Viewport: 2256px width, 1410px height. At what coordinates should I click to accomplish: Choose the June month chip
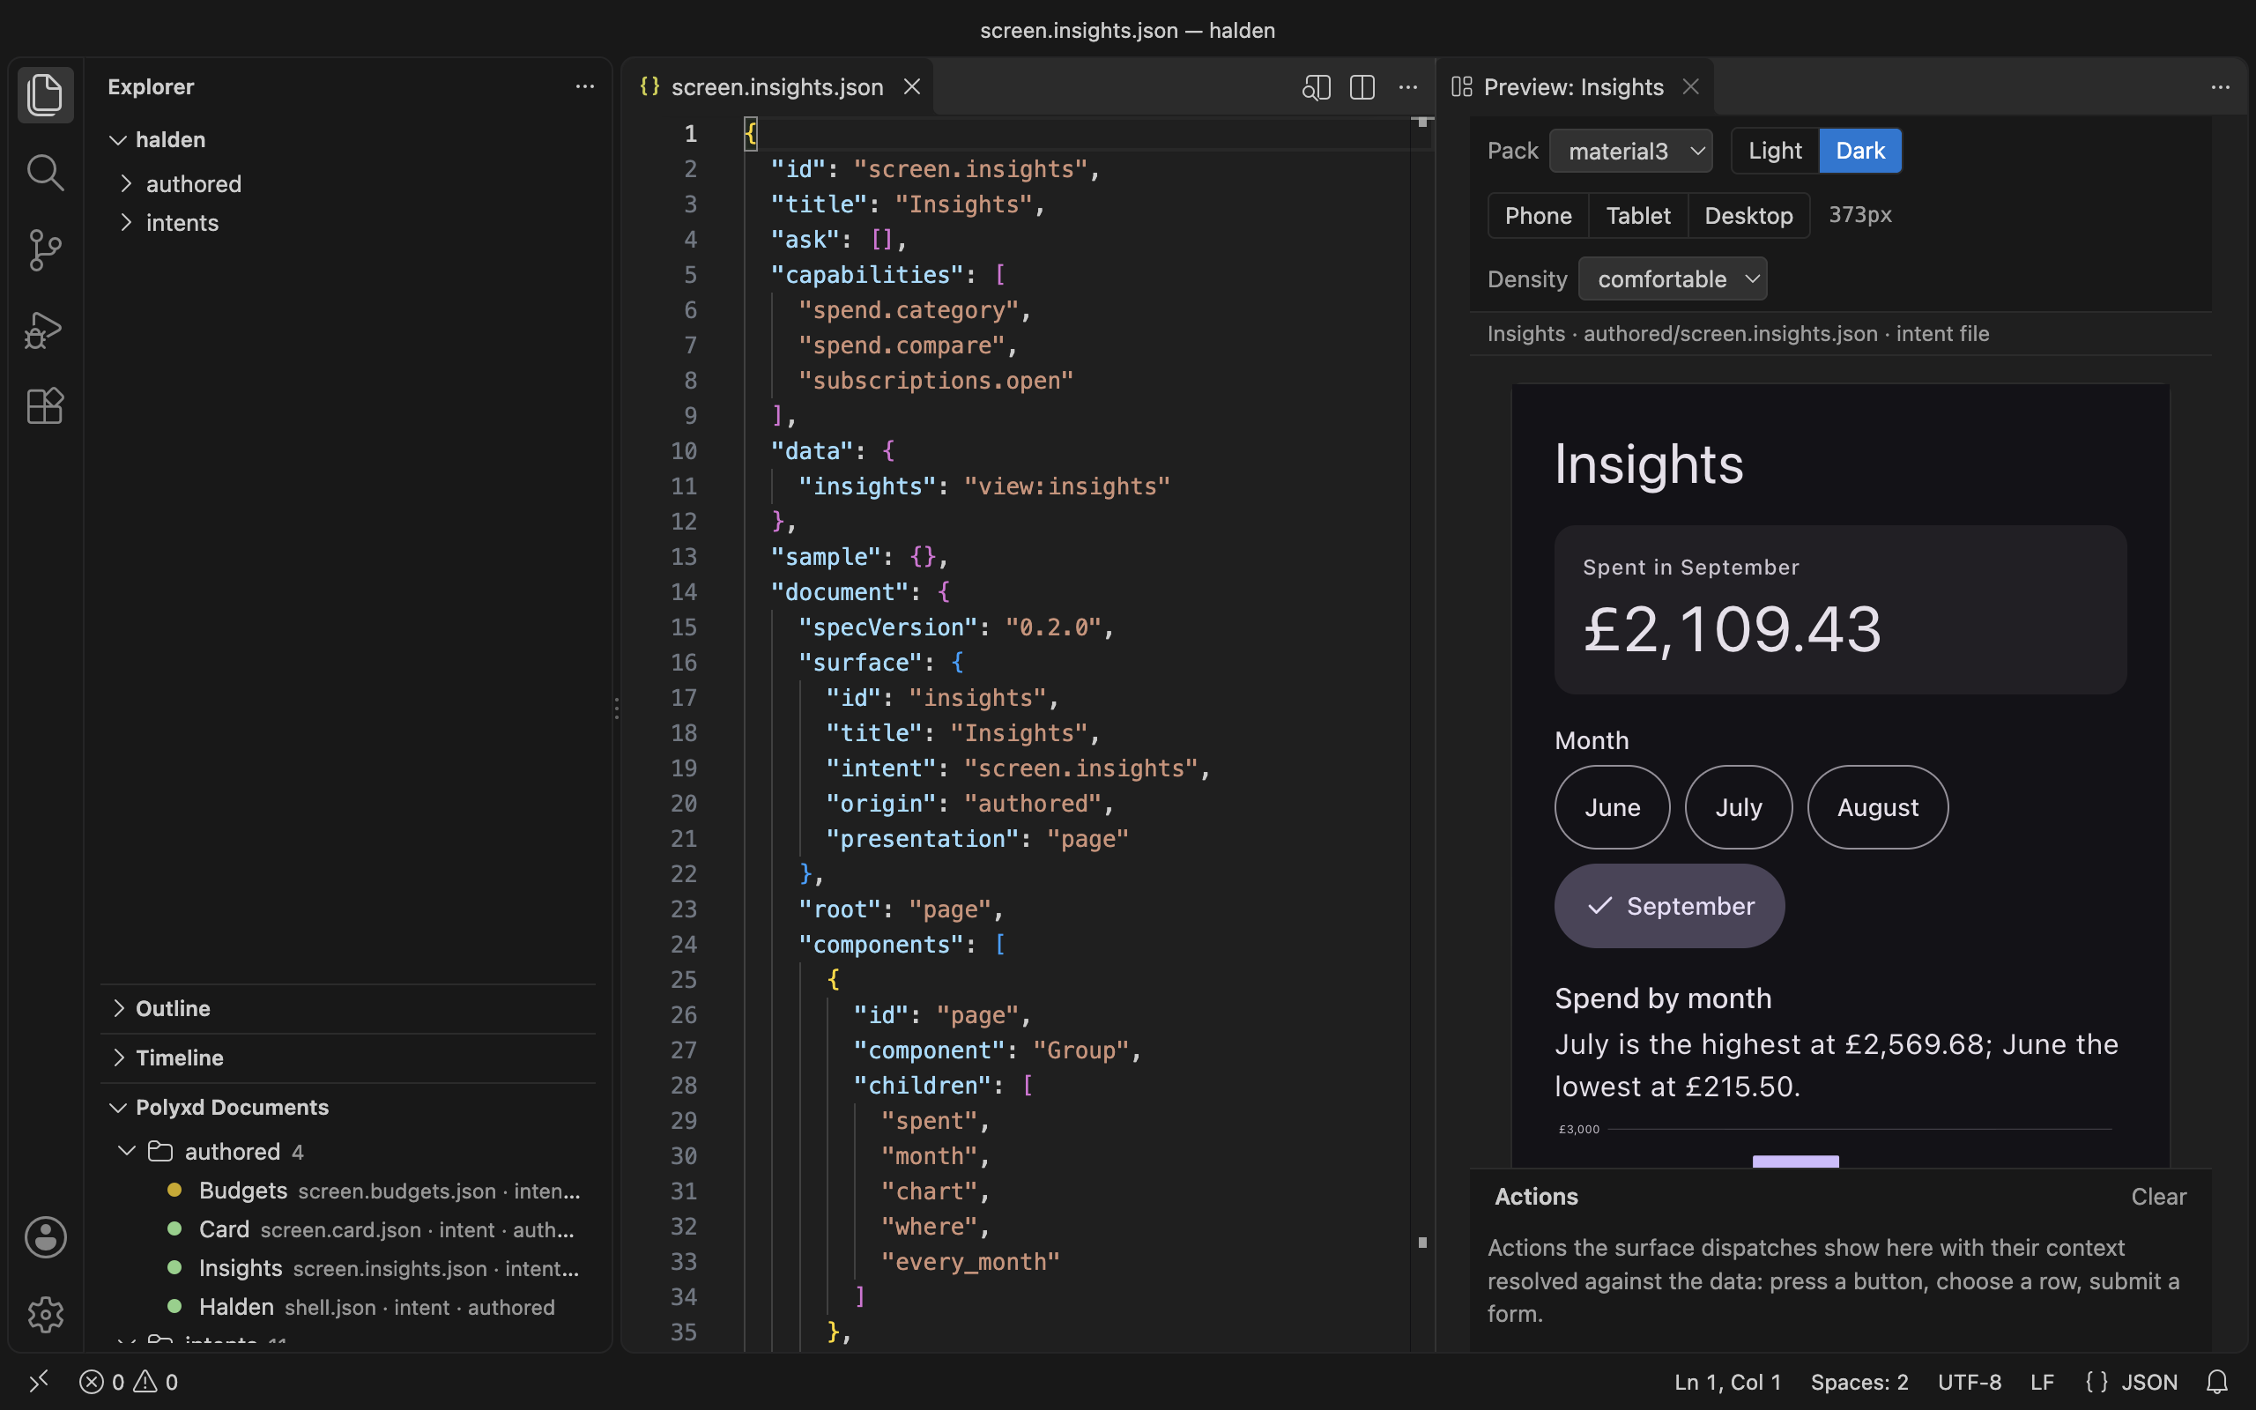(x=1612, y=807)
